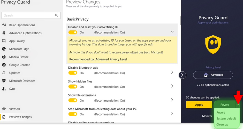
Task: Expand the Disable Bluetooth ads details
Action: pos(172,72)
